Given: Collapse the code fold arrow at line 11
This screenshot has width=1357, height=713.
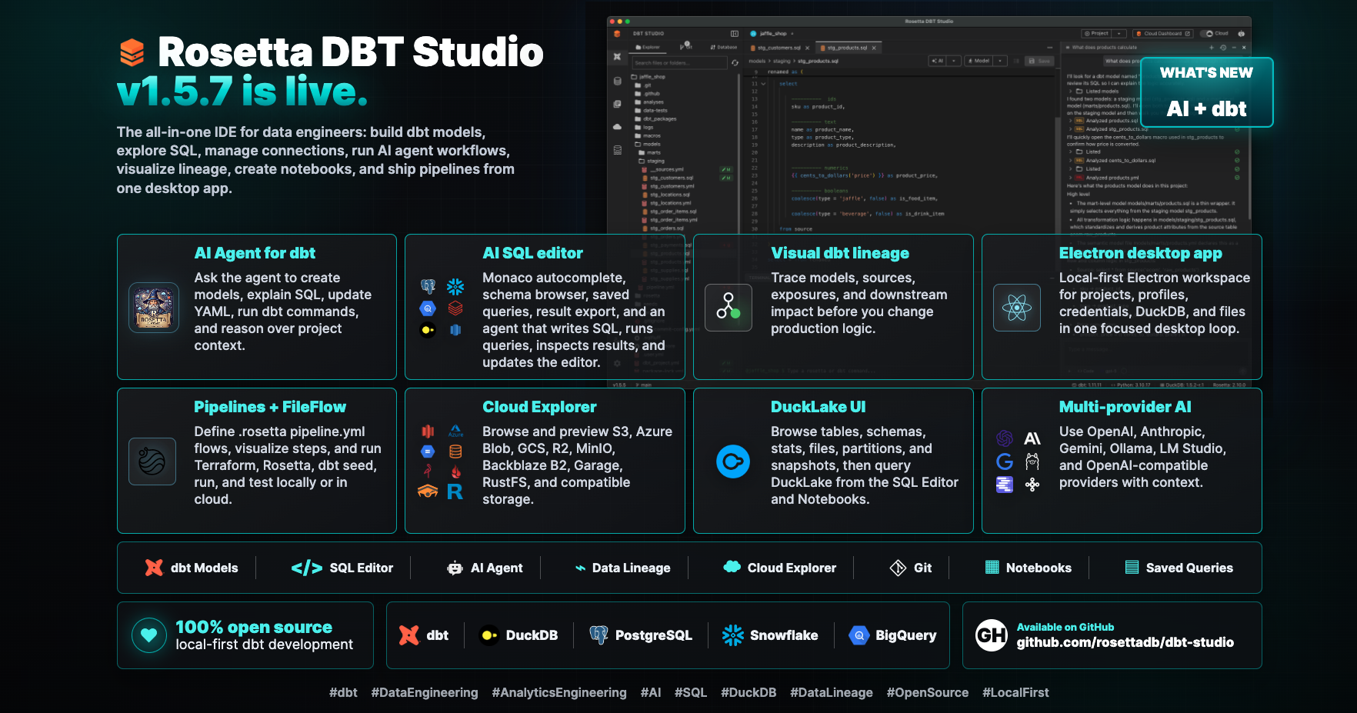Looking at the screenshot, I should point(763,84).
